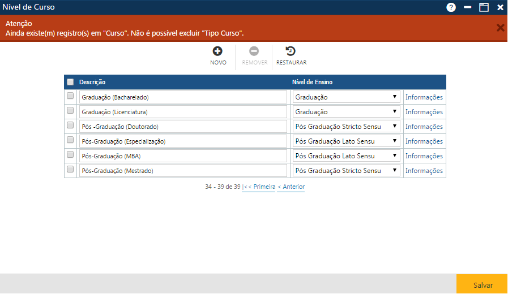Open Nível de Ensino dropdown for Bacharelado

tap(346, 97)
